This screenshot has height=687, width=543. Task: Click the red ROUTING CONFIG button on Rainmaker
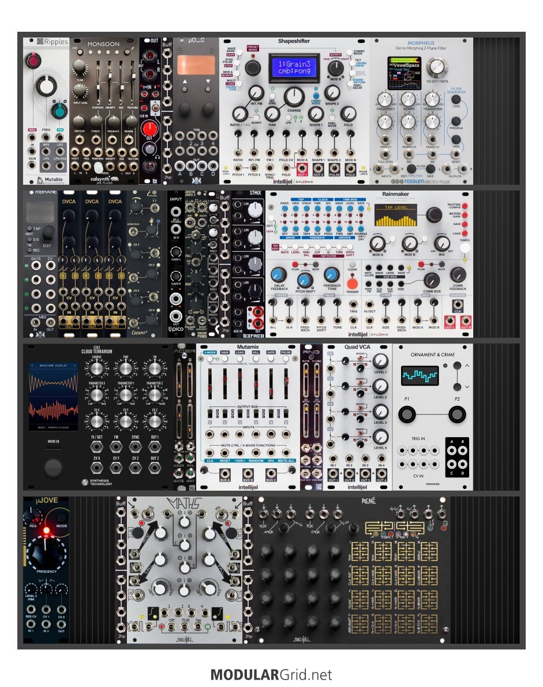click(x=465, y=206)
